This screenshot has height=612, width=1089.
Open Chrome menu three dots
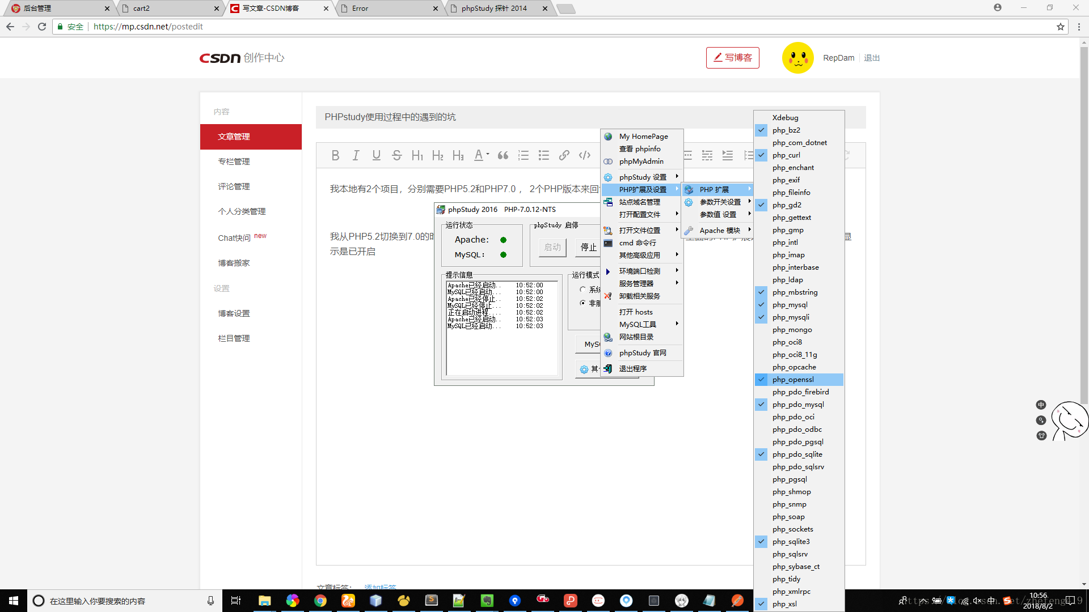[x=1079, y=27]
